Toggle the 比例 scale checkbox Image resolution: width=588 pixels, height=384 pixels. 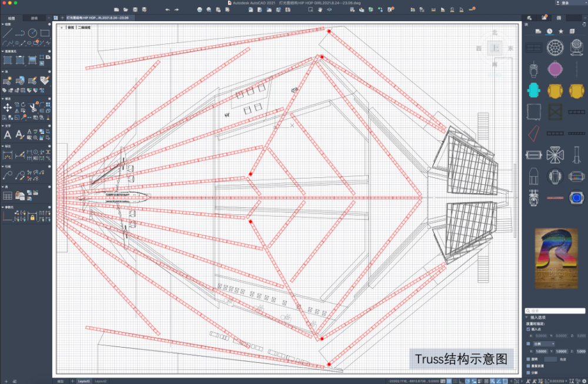point(529,343)
